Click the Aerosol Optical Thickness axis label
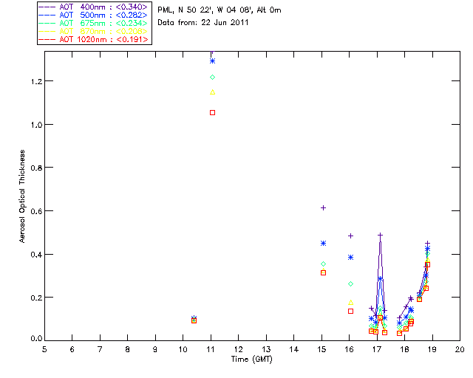The height and width of the screenshot is (378, 473). tap(22, 196)
